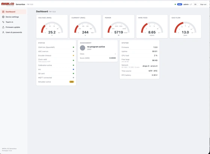This screenshot has width=210, height=154.
Task: Click the Encoder timeout yellow dot
Action: (x=73, y=56)
